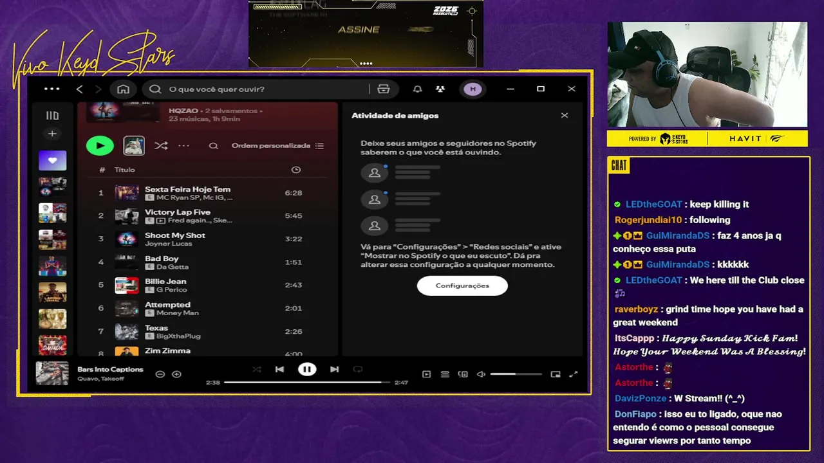Open the profile avatar H menu

(x=473, y=89)
